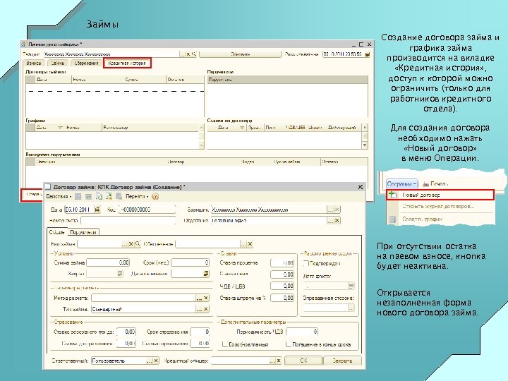Clear the Ответственный Пользователь value
The height and width of the screenshot is (381, 508).
[x=156, y=361]
